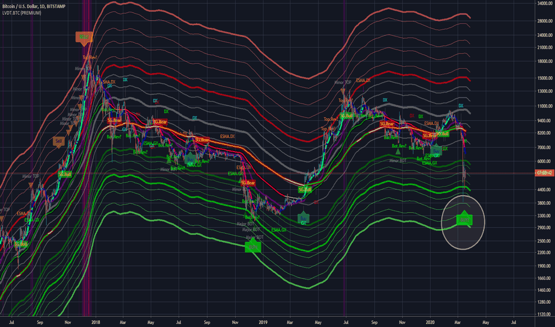Viewport: 555px width, 327px height.
Task: Click the Bitcoin / U.S. Dollar symbol title
Action: (34, 7)
